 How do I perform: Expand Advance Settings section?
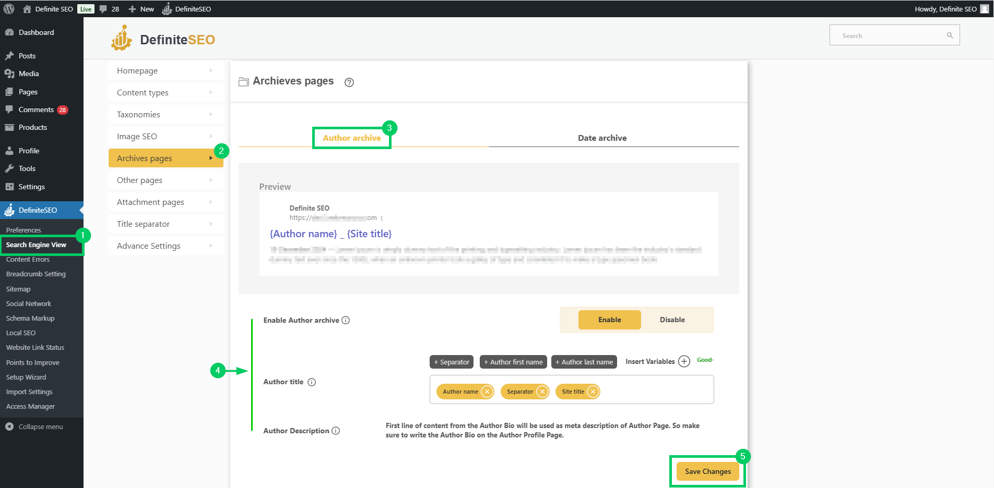[166, 246]
